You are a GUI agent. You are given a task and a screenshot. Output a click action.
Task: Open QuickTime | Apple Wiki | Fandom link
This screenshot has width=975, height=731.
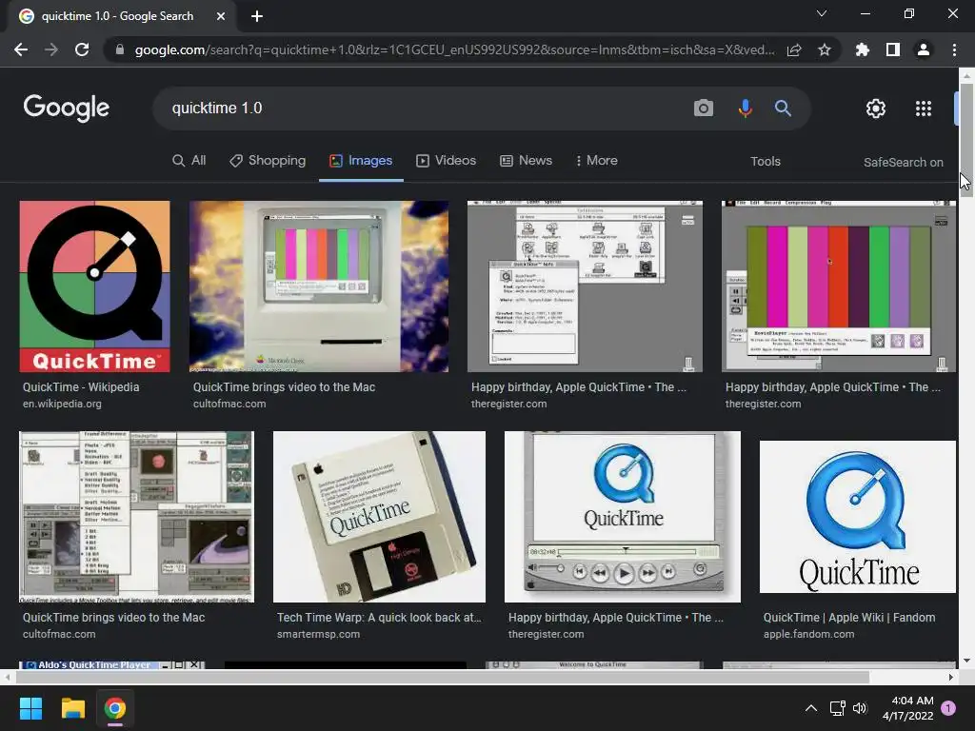(849, 618)
